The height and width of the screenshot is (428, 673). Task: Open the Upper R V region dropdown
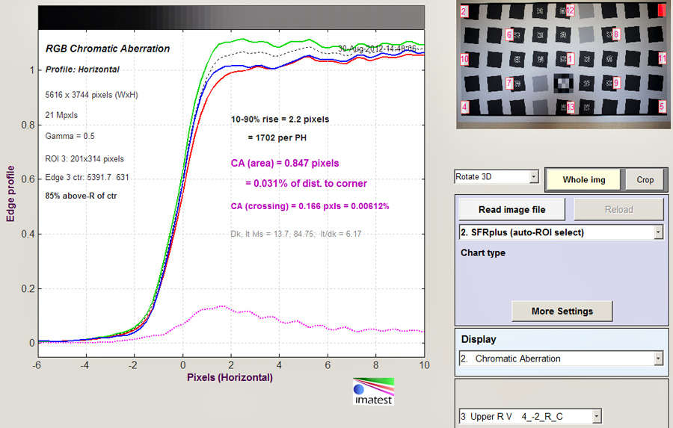click(x=529, y=416)
